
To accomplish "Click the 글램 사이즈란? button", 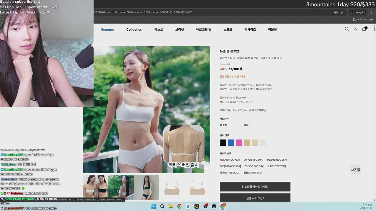I will click(255, 198).
